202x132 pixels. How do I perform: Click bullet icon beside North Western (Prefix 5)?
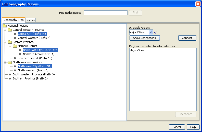click(15, 70)
